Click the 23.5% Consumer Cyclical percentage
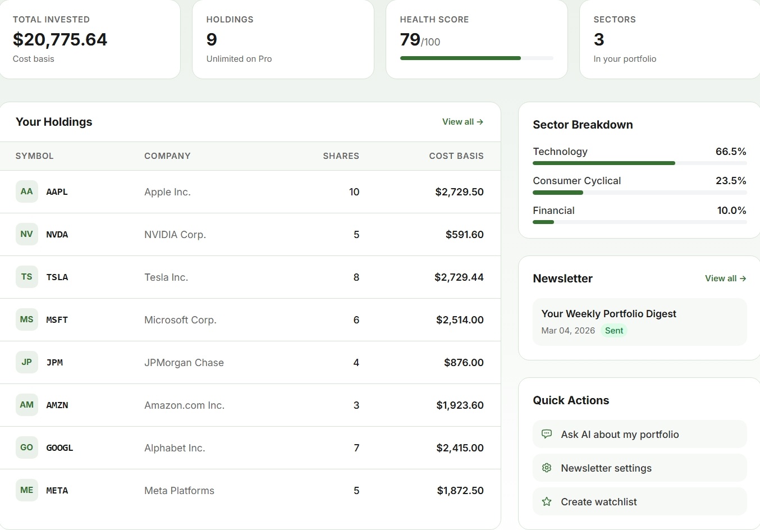 731,181
